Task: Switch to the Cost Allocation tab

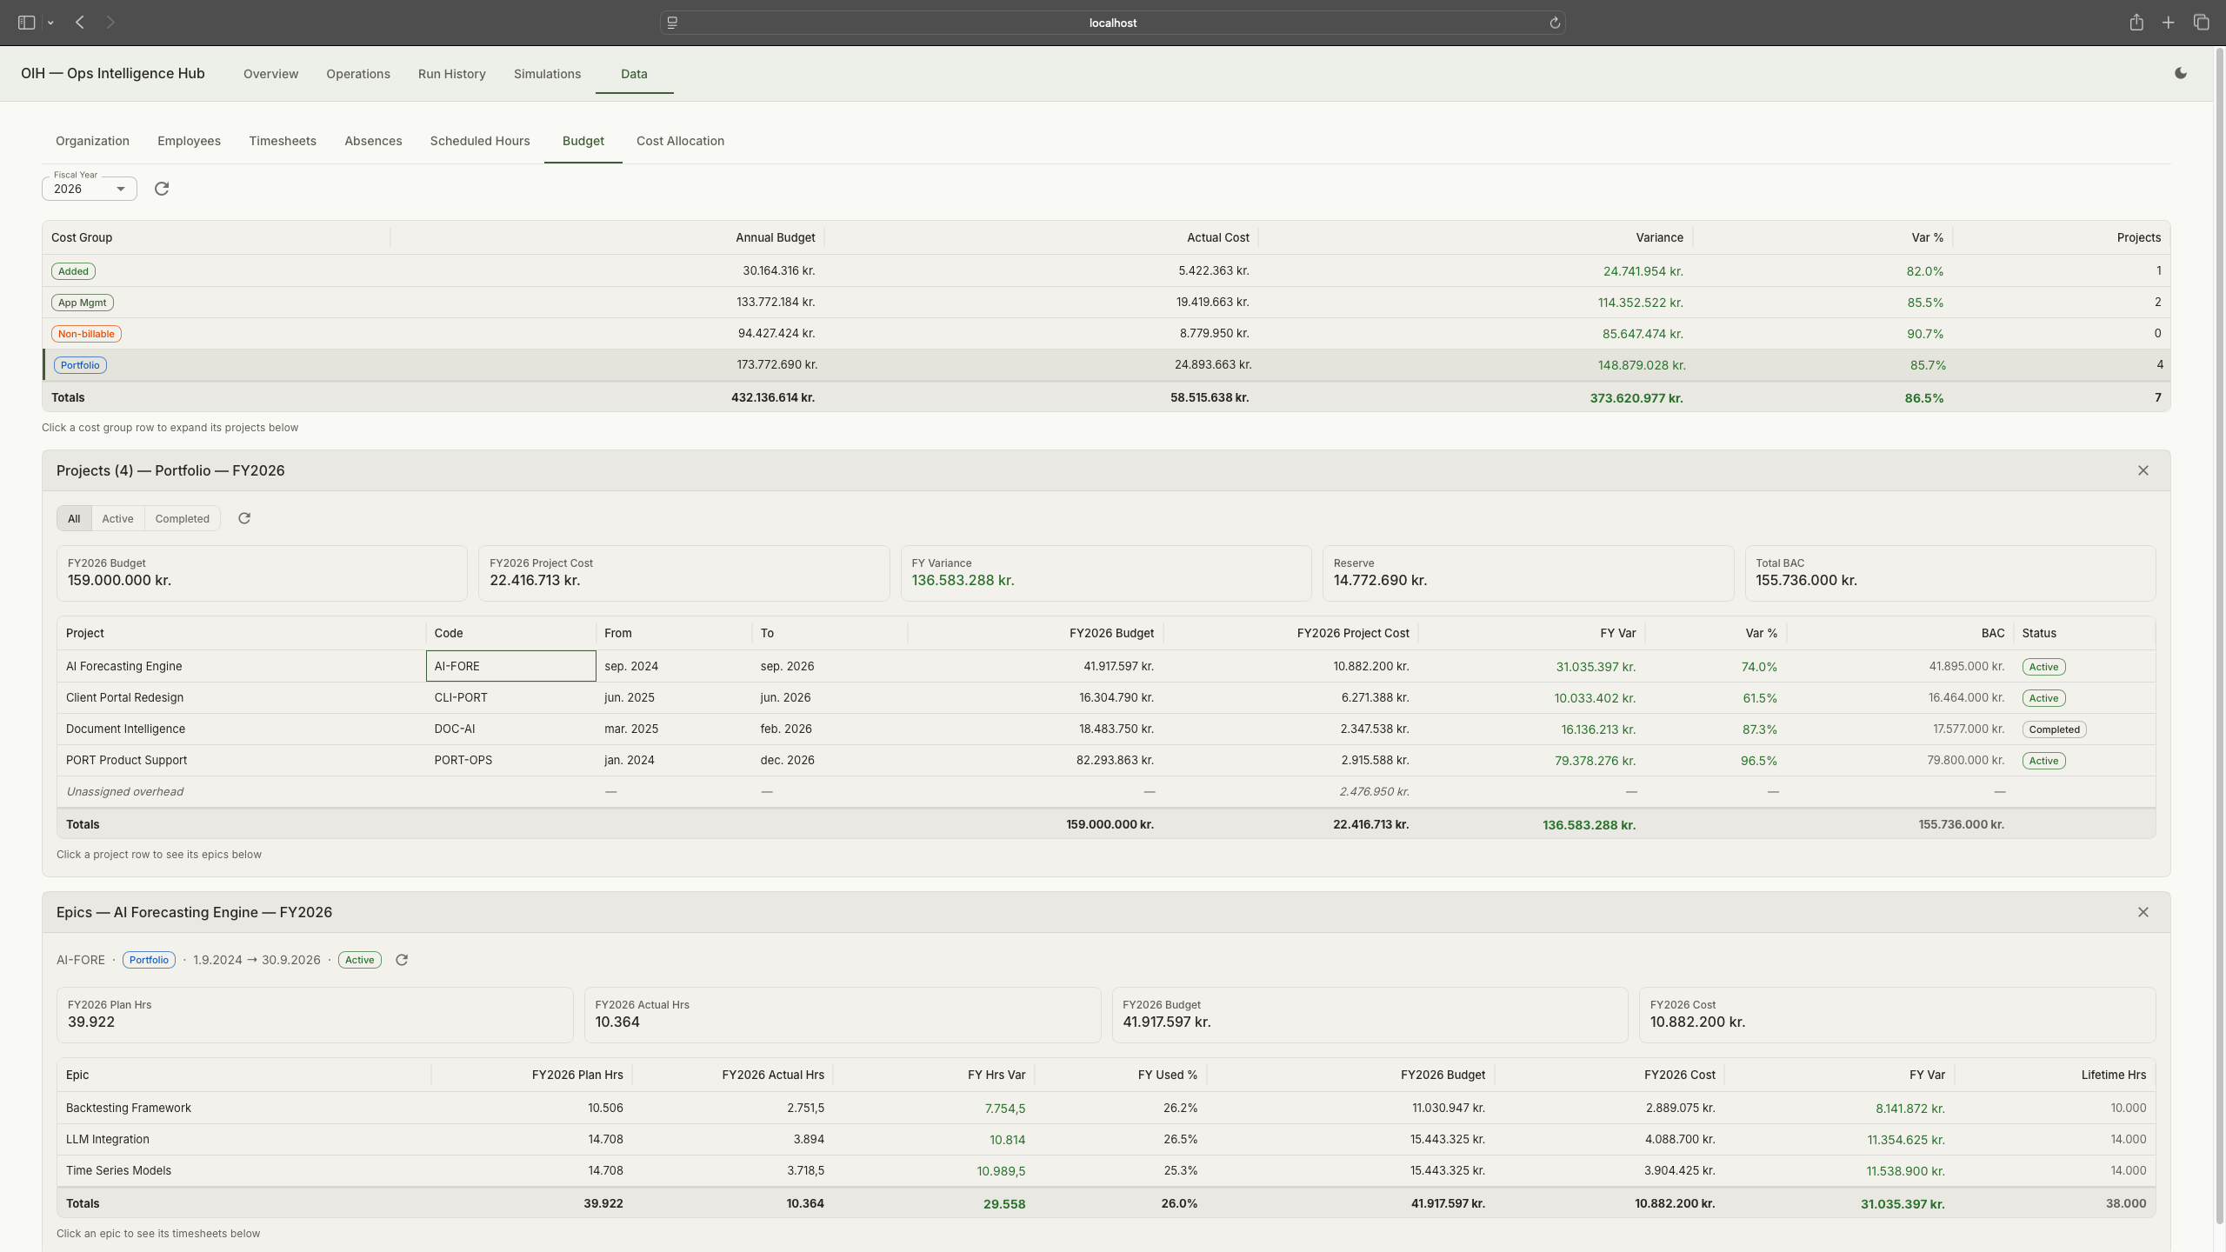Action: point(680,141)
